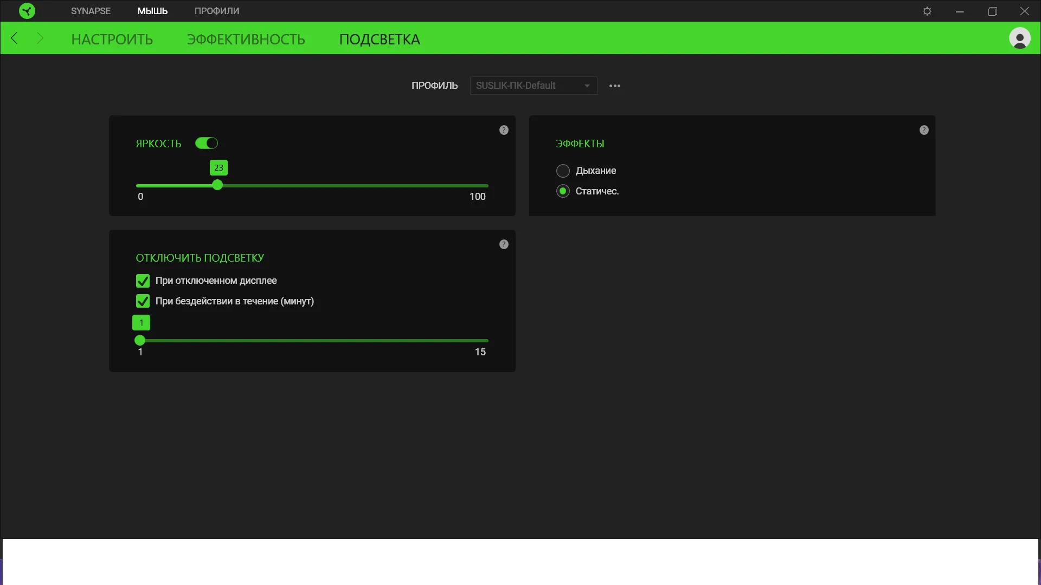Click help icon in ЭФФЕКТЫ panel
Viewport: 1041px width, 585px height.
coord(924,130)
